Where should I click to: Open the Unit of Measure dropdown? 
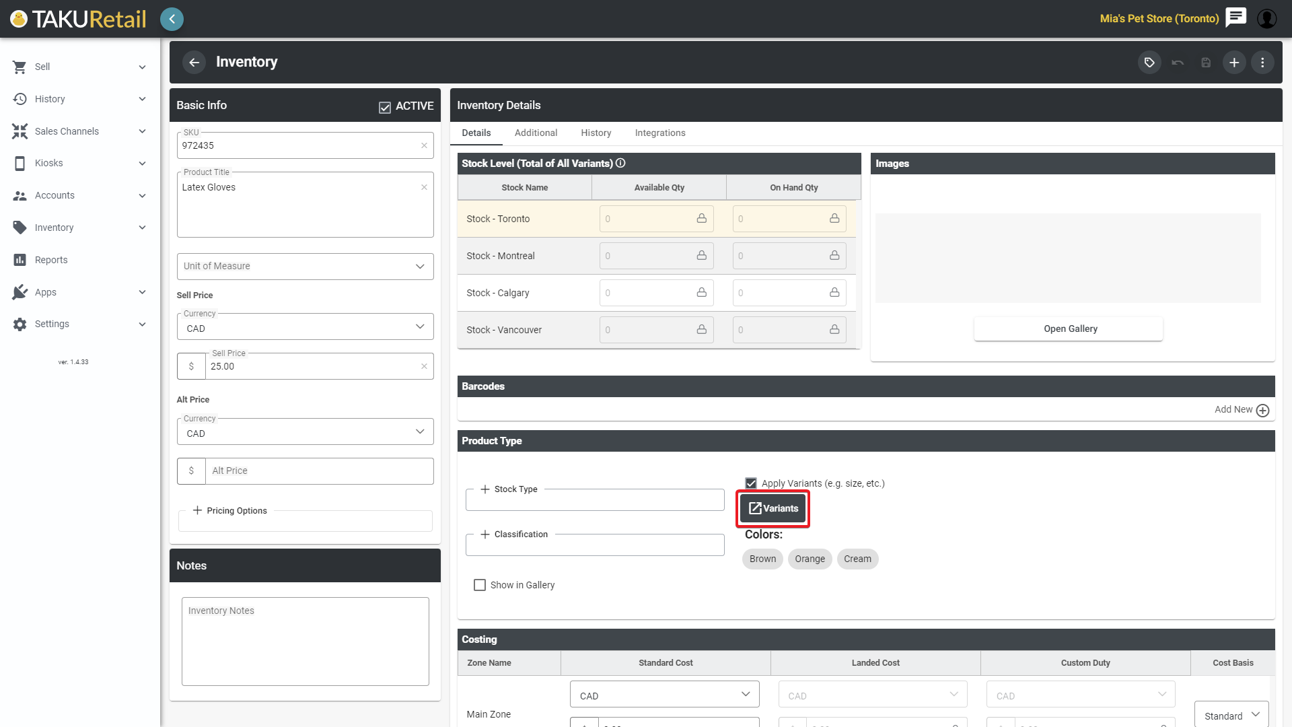[x=305, y=267]
